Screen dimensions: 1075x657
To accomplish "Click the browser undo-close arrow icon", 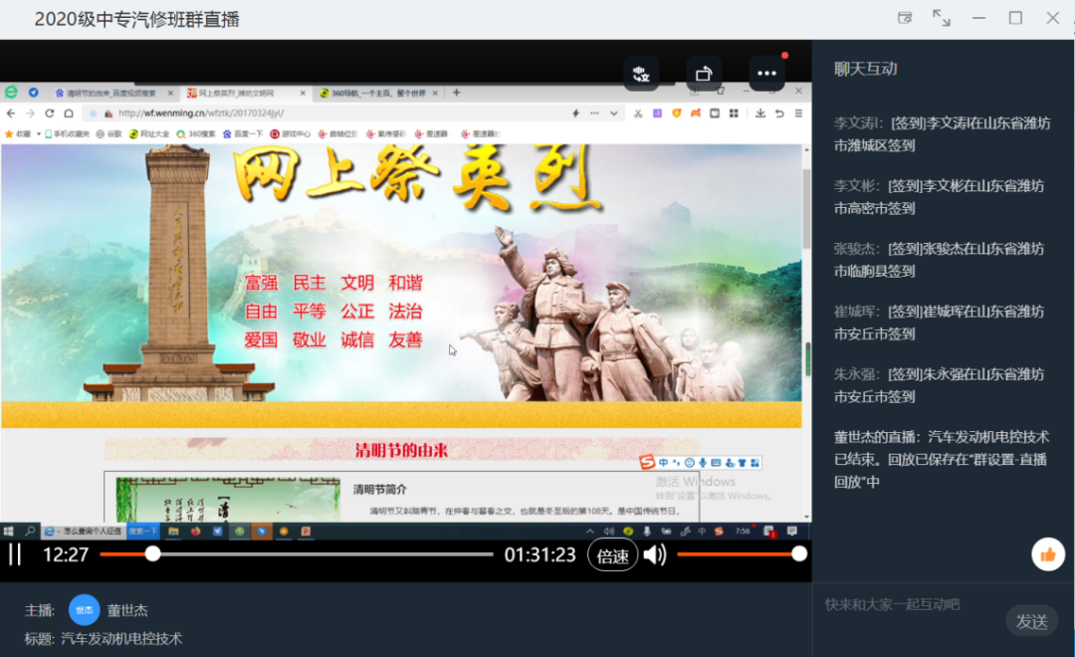I will pos(779,113).
